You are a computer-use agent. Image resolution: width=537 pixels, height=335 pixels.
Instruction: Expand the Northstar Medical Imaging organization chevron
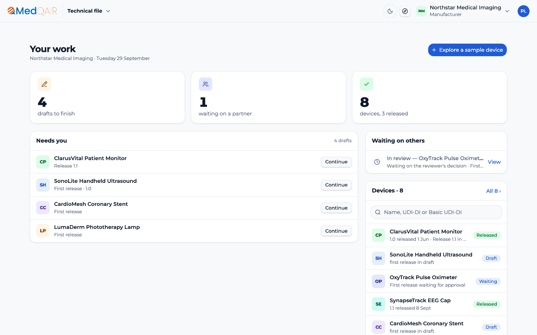point(507,11)
